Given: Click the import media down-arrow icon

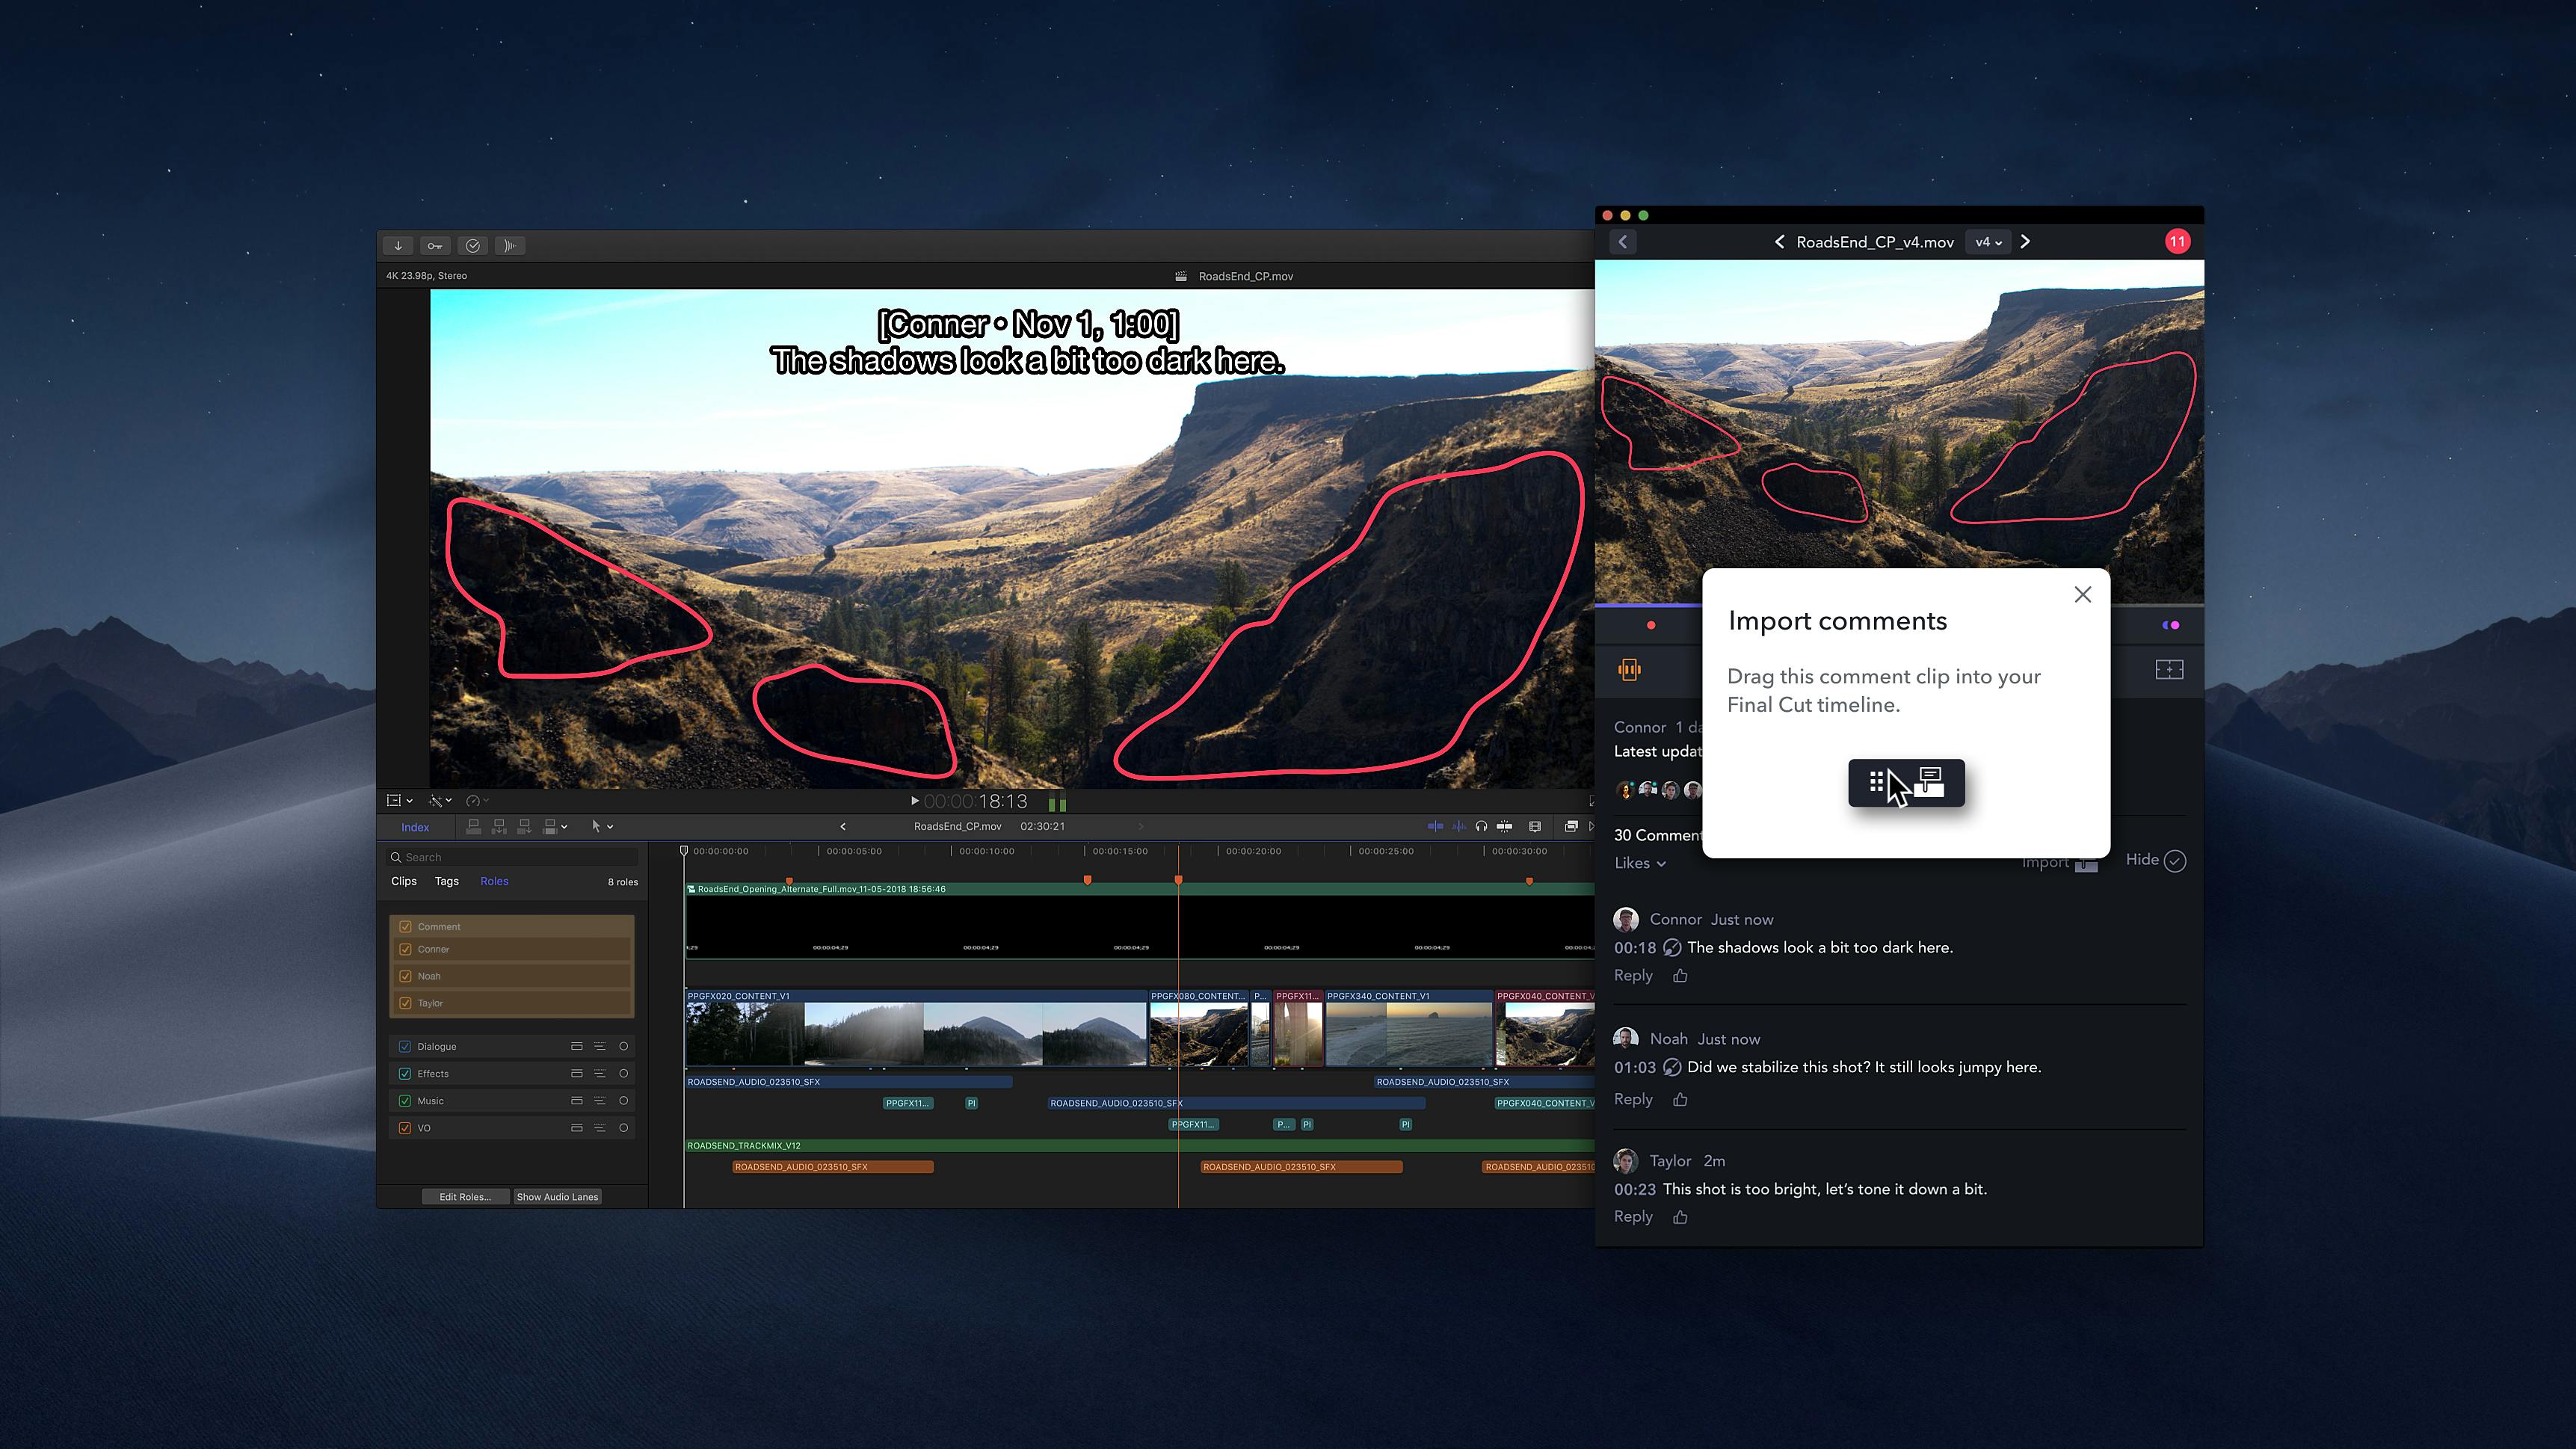Looking at the screenshot, I should pos(398,246).
